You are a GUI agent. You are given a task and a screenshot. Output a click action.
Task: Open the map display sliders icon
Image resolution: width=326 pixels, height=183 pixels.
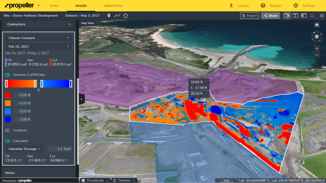click(x=322, y=15)
